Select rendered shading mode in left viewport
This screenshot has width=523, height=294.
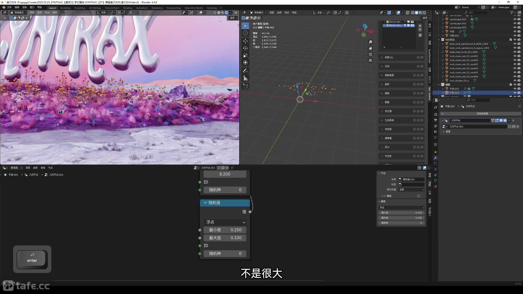click(226, 13)
